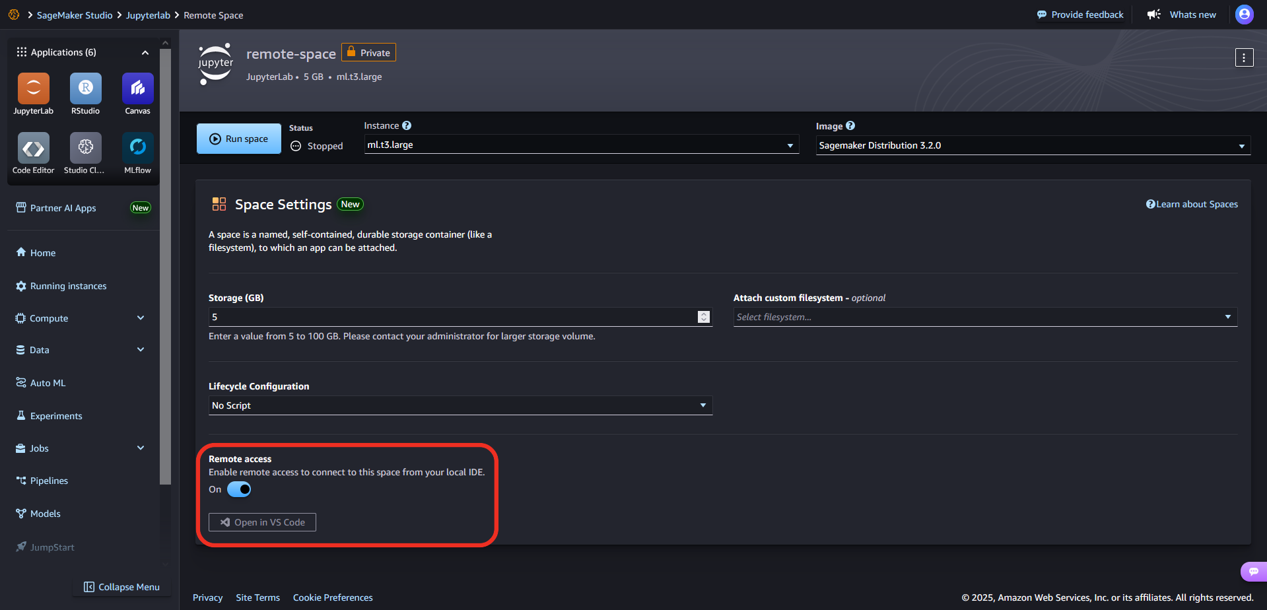
Task: Click the Jupyter logo for remote-space
Action: pos(216,64)
